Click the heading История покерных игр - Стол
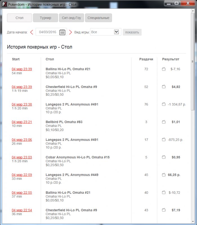The image size is (197, 225). (x=39, y=47)
